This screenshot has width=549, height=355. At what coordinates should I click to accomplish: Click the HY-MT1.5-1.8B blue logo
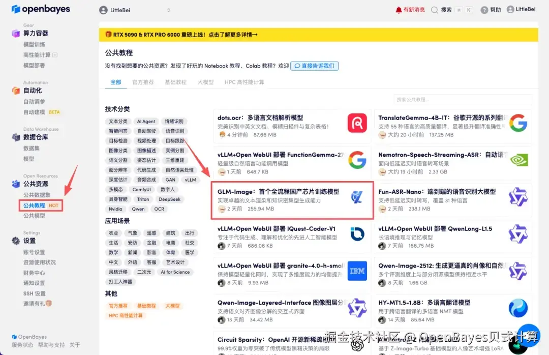[518, 308]
